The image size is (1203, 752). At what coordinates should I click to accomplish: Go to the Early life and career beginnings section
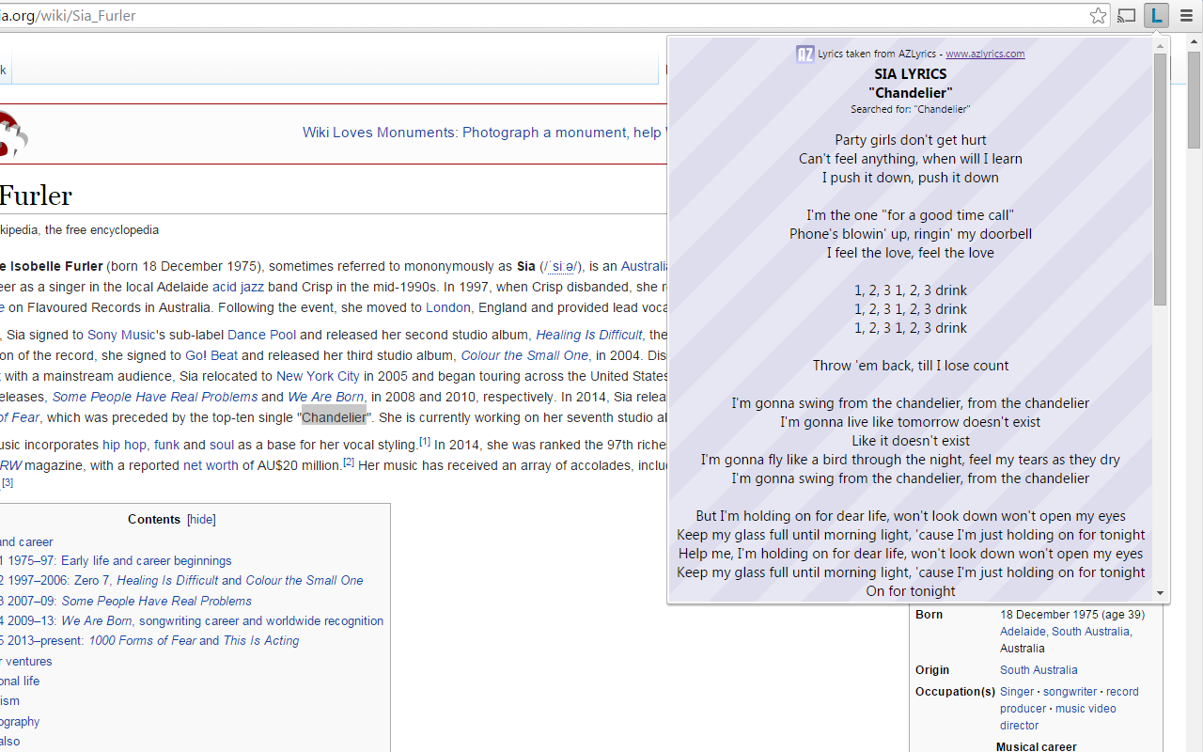coord(146,560)
